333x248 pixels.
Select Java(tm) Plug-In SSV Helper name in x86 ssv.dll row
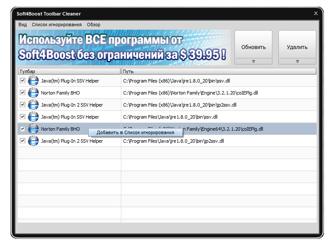70,81
